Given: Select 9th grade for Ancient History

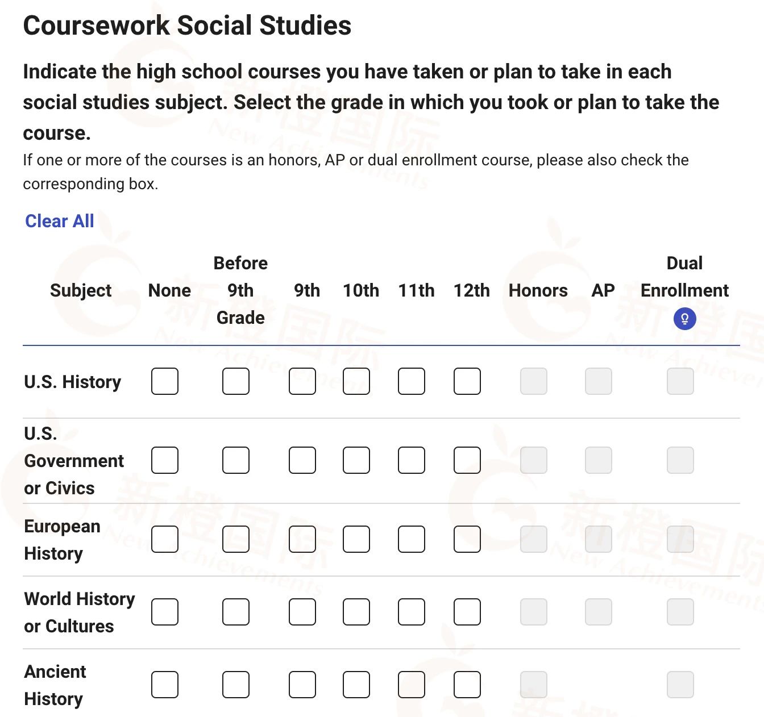Looking at the screenshot, I should [x=302, y=685].
